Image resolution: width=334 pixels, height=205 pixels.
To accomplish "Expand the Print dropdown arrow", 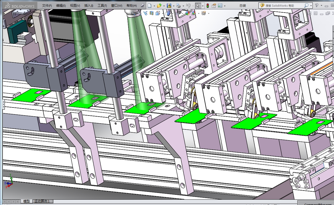I will (x=183, y=6).
